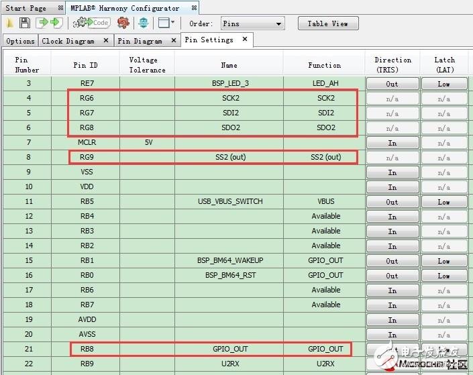Click the blue globe icon in toolbar
The image size is (473, 375).
coord(143,23)
